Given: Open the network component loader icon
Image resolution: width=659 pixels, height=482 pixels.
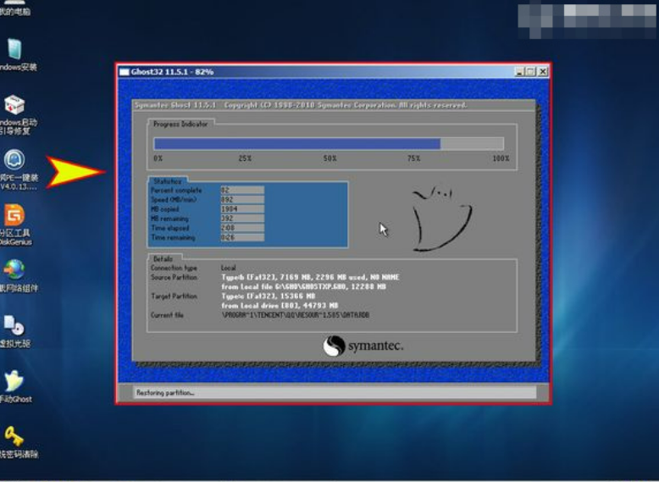Looking at the screenshot, I should (x=14, y=271).
